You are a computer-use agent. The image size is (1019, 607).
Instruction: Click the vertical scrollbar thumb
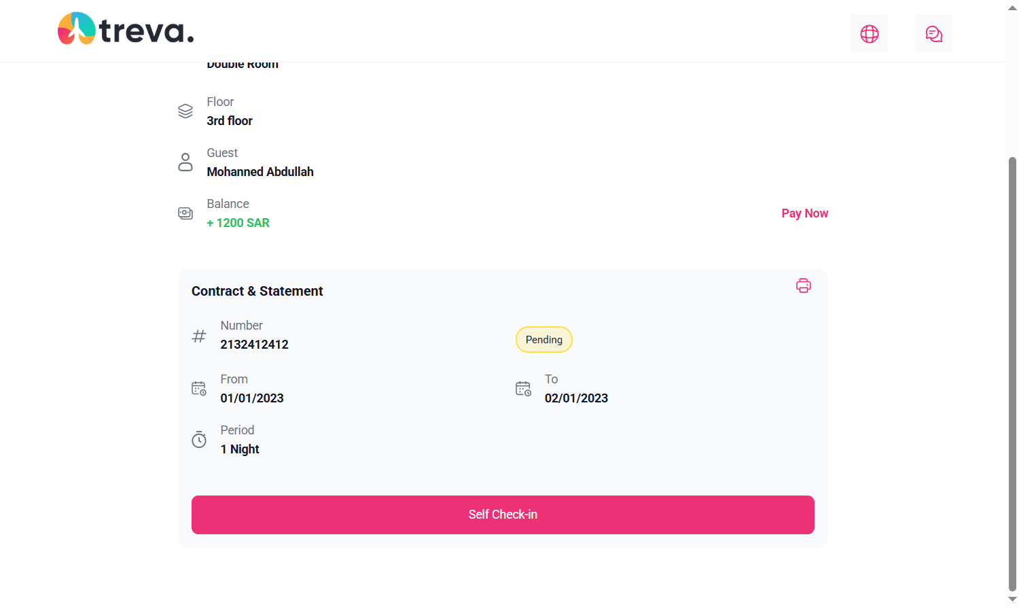coord(1012,374)
